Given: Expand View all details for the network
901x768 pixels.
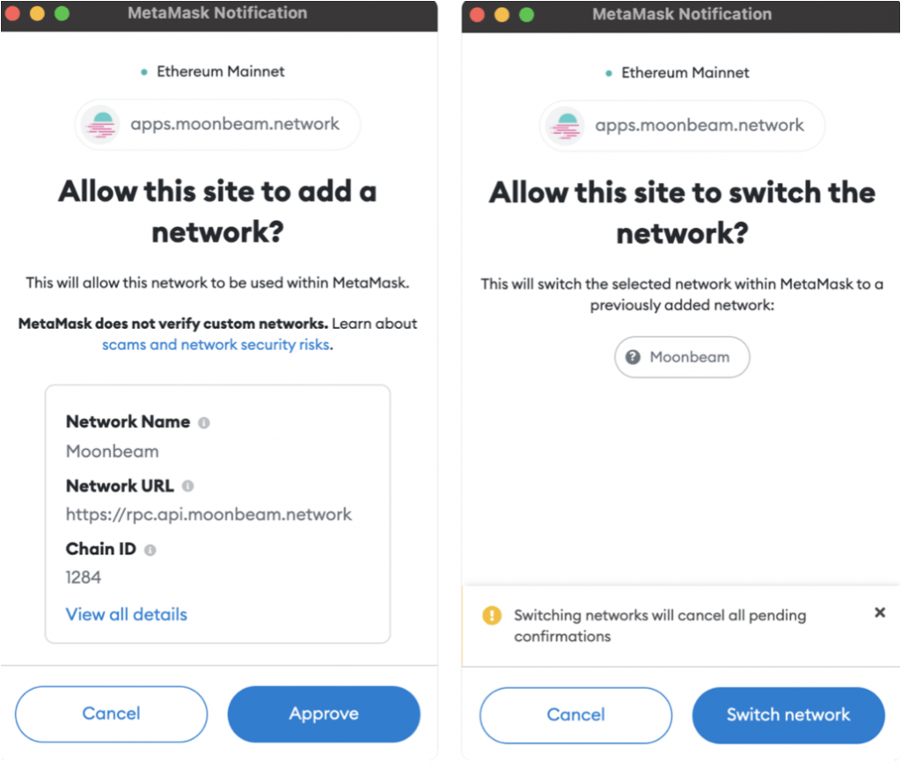Looking at the screenshot, I should coord(127,614).
